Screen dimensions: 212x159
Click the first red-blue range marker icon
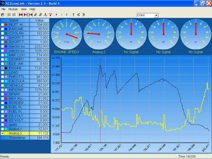[x=21, y=15]
